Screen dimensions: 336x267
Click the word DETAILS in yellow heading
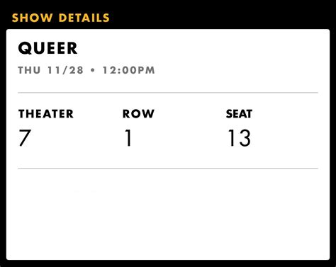[x=84, y=18]
